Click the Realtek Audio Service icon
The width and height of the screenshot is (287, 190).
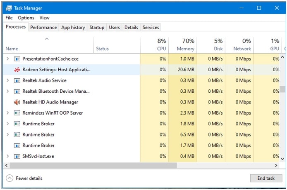17,80
